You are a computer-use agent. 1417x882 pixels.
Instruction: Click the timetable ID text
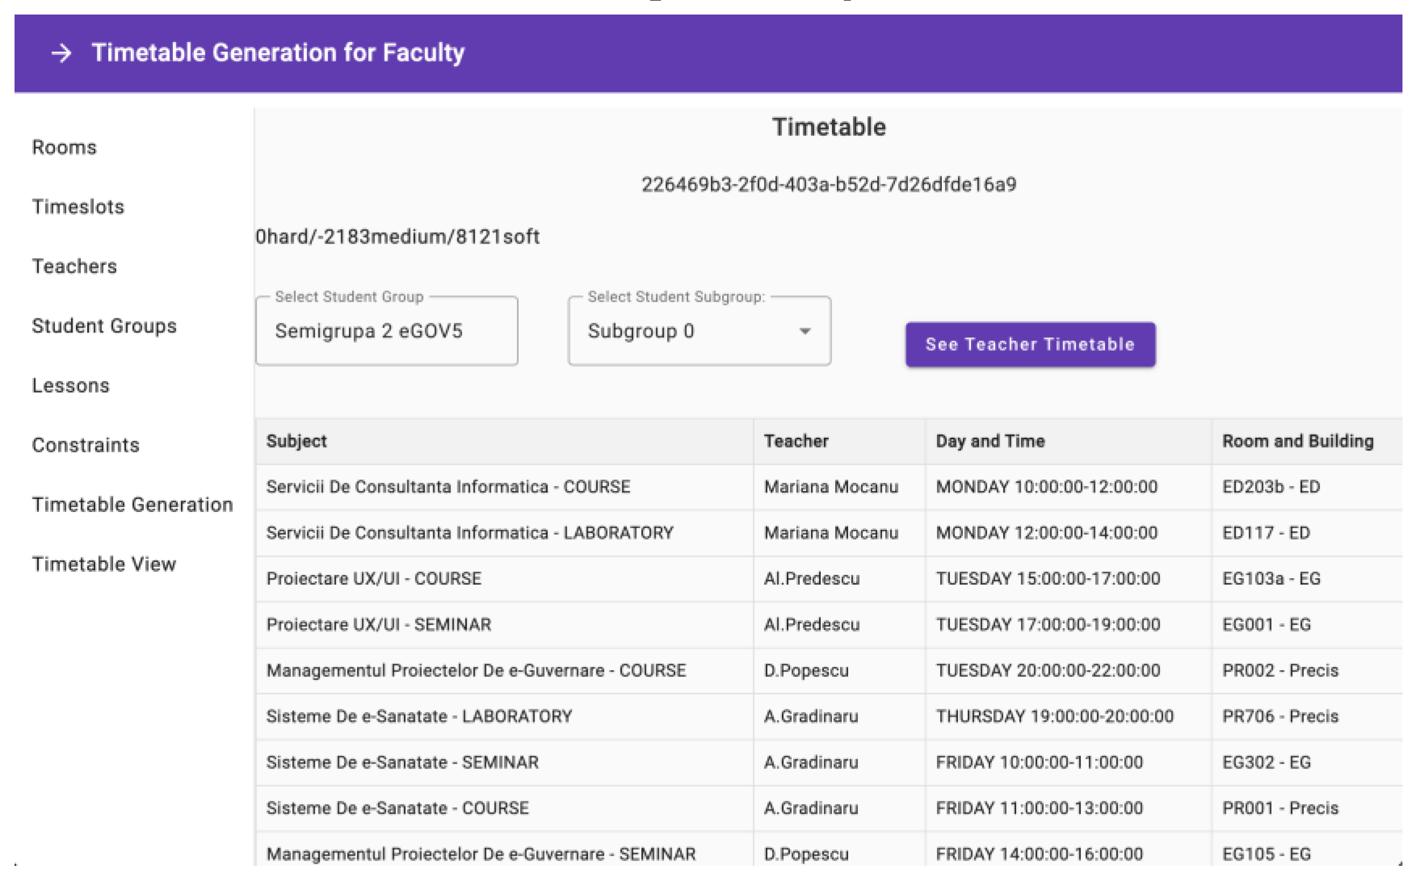click(x=829, y=185)
